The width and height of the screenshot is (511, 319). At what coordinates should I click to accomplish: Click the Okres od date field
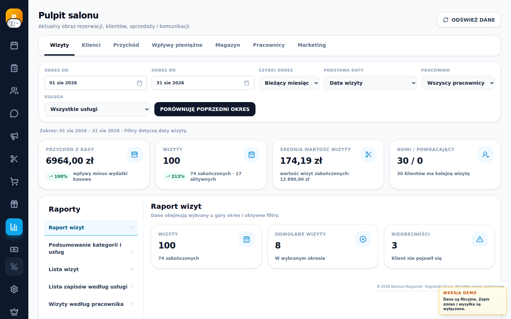pyautogui.click(x=96, y=83)
